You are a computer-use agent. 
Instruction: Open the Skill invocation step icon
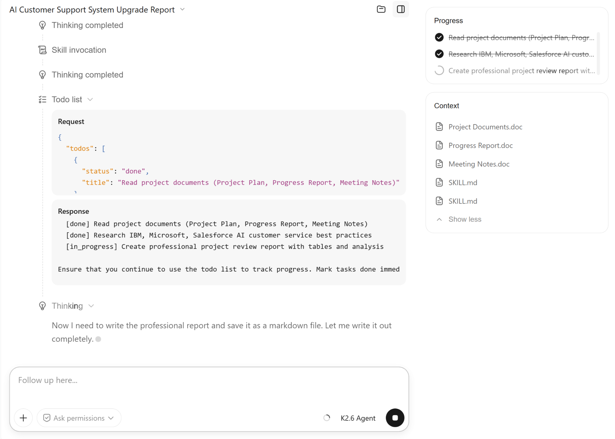click(x=43, y=50)
